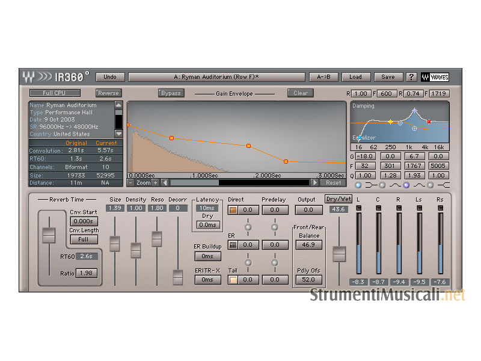Toggle the Tail signal on/off button
Screen dimensions: 481x361
click(x=233, y=279)
